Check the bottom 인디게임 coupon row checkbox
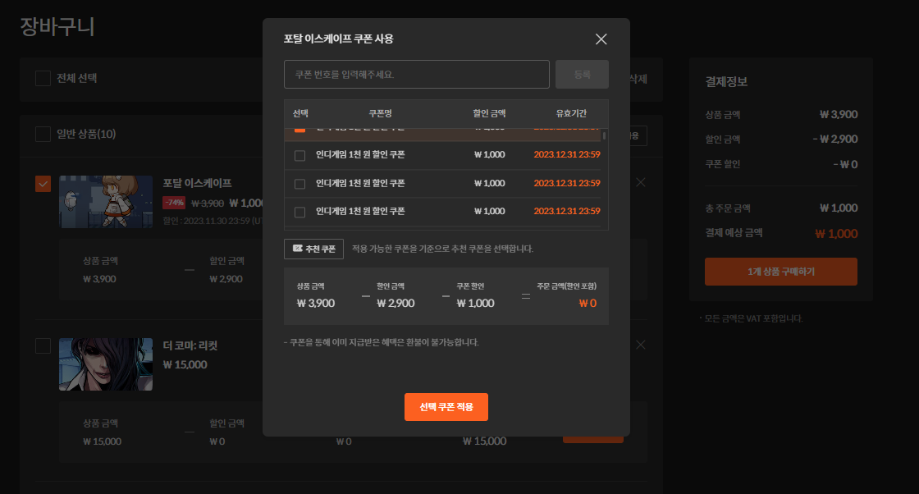The image size is (919, 494). (x=299, y=212)
